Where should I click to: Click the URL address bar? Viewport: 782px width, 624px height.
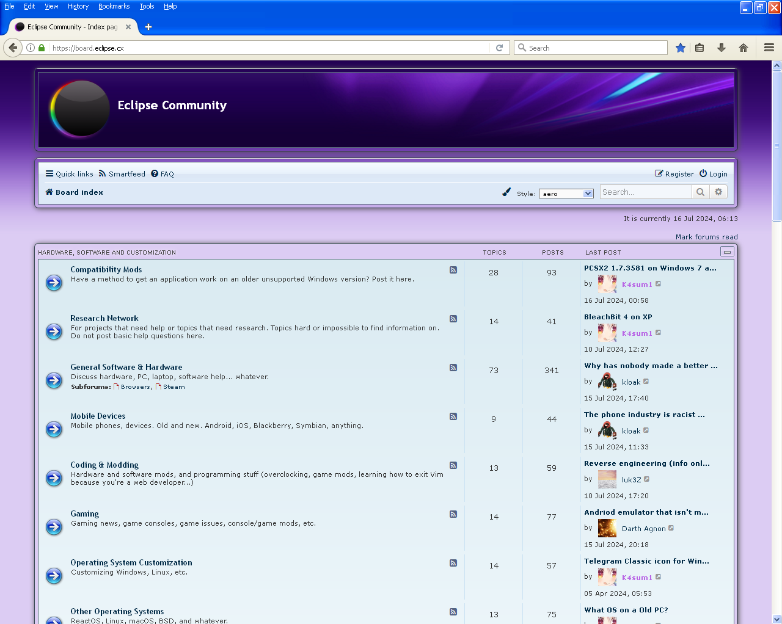click(269, 48)
